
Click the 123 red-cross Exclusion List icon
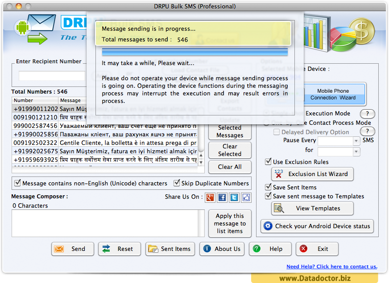pyautogui.click(x=279, y=174)
